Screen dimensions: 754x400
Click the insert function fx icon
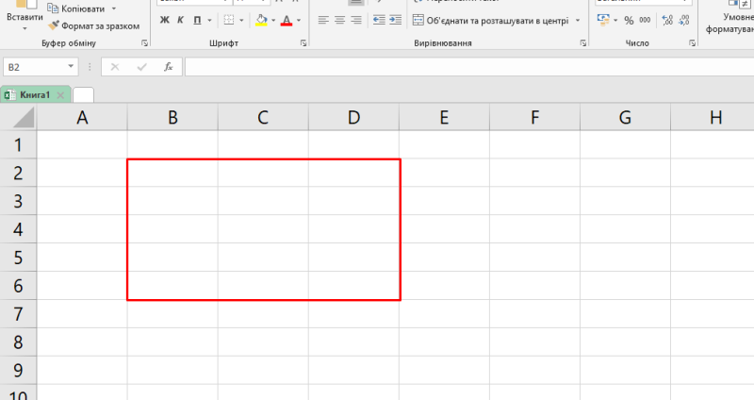(168, 67)
